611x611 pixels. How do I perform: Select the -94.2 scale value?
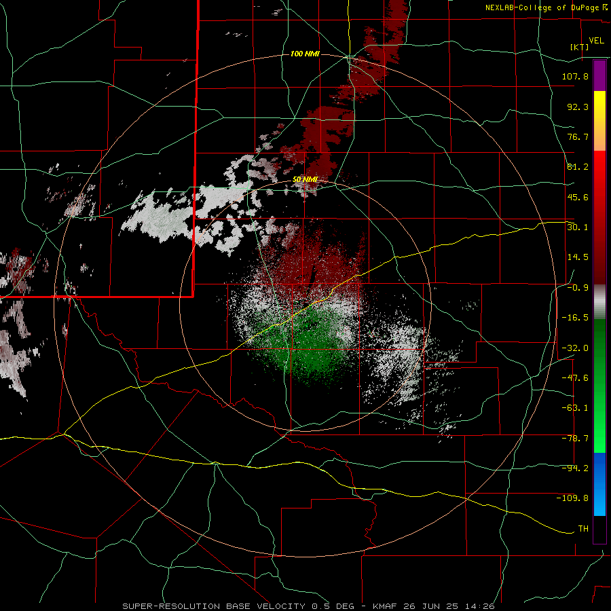pos(575,468)
